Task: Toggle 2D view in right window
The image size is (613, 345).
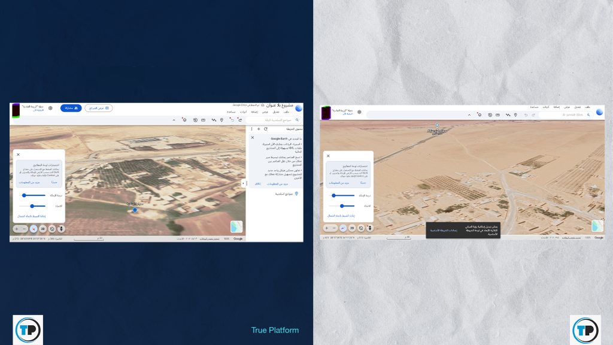Action: coord(352,228)
